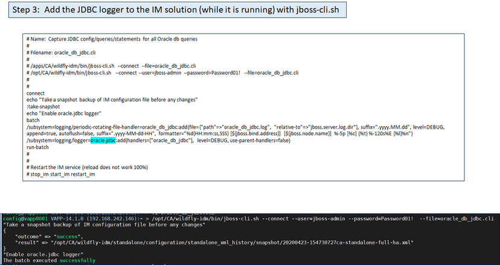Click the '# Name: Capture JDBC config' comment line

pyautogui.click(x=112, y=39)
